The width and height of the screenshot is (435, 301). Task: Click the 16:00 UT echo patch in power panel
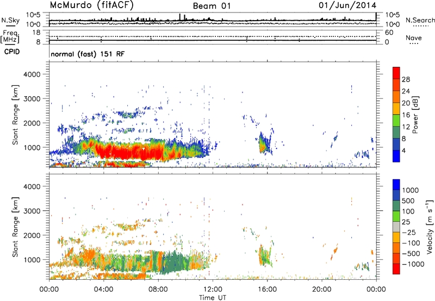pyautogui.click(x=264, y=144)
